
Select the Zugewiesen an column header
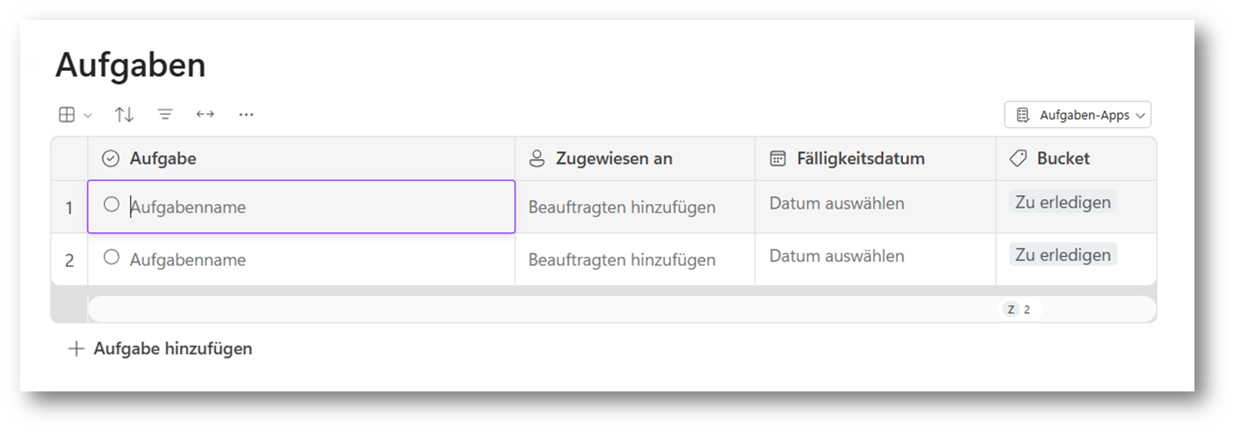coord(614,158)
